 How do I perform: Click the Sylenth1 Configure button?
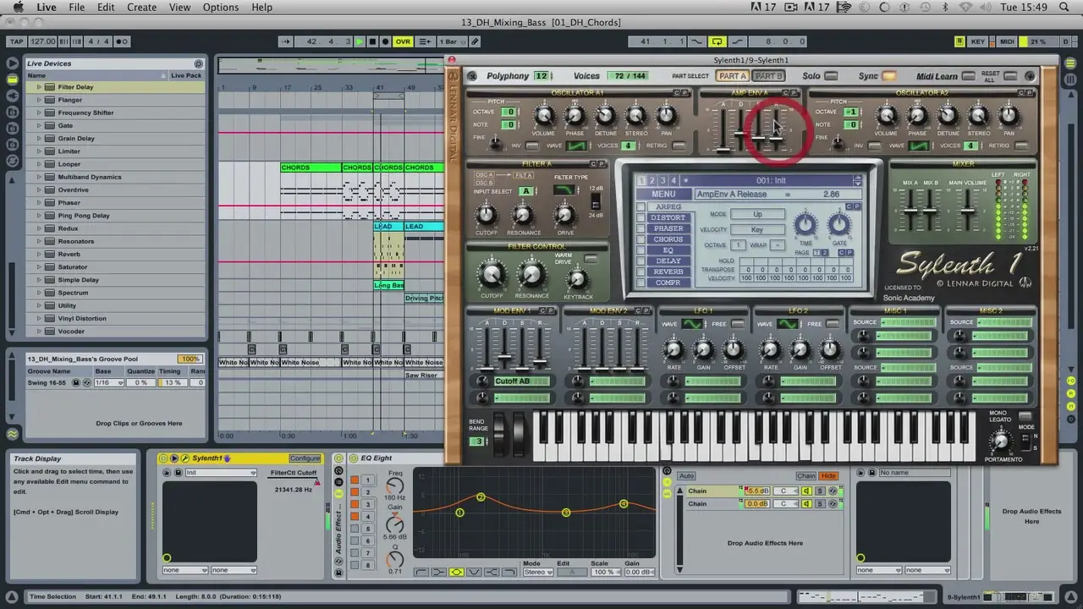[305, 458]
